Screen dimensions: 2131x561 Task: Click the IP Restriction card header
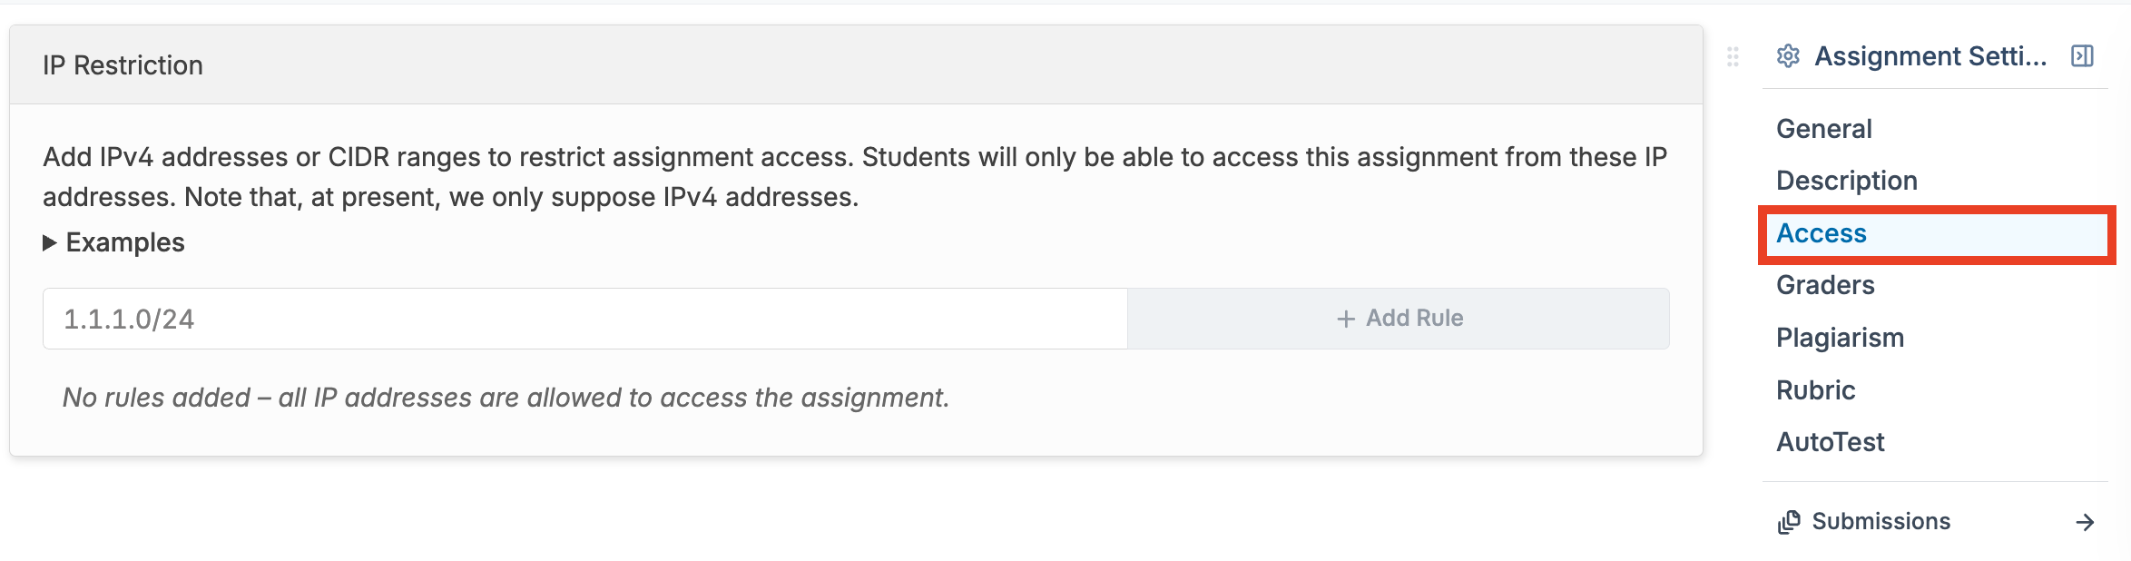pyautogui.click(x=123, y=65)
